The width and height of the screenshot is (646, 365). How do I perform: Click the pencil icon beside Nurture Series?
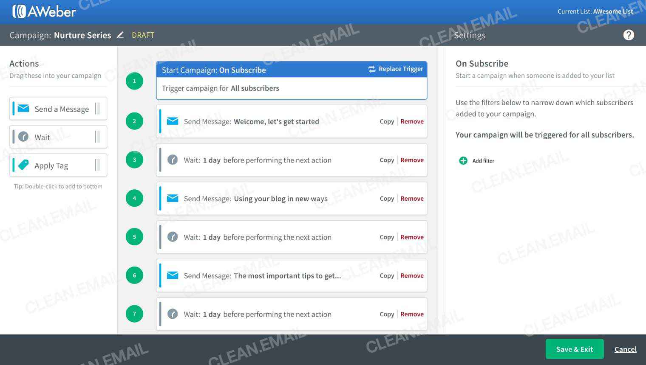120,35
